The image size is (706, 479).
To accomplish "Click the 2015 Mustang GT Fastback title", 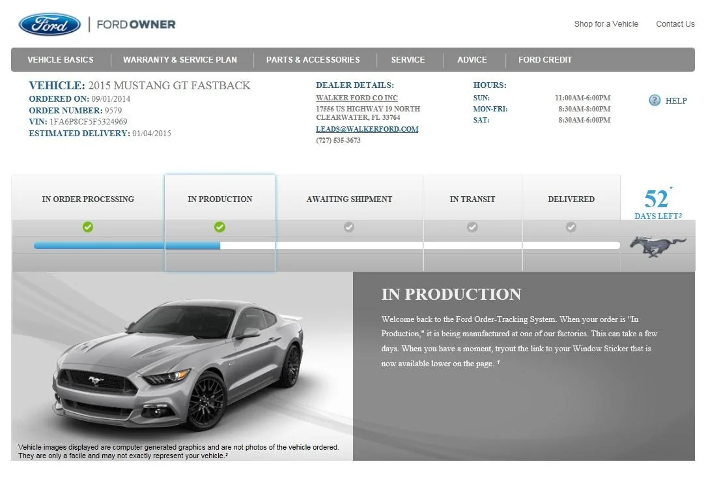I will pos(169,85).
